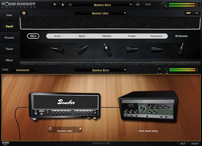Click the Bass knob

(x=82, y=50)
